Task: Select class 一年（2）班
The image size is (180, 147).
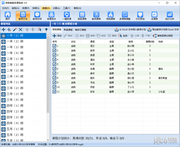Action: click(23, 41)
